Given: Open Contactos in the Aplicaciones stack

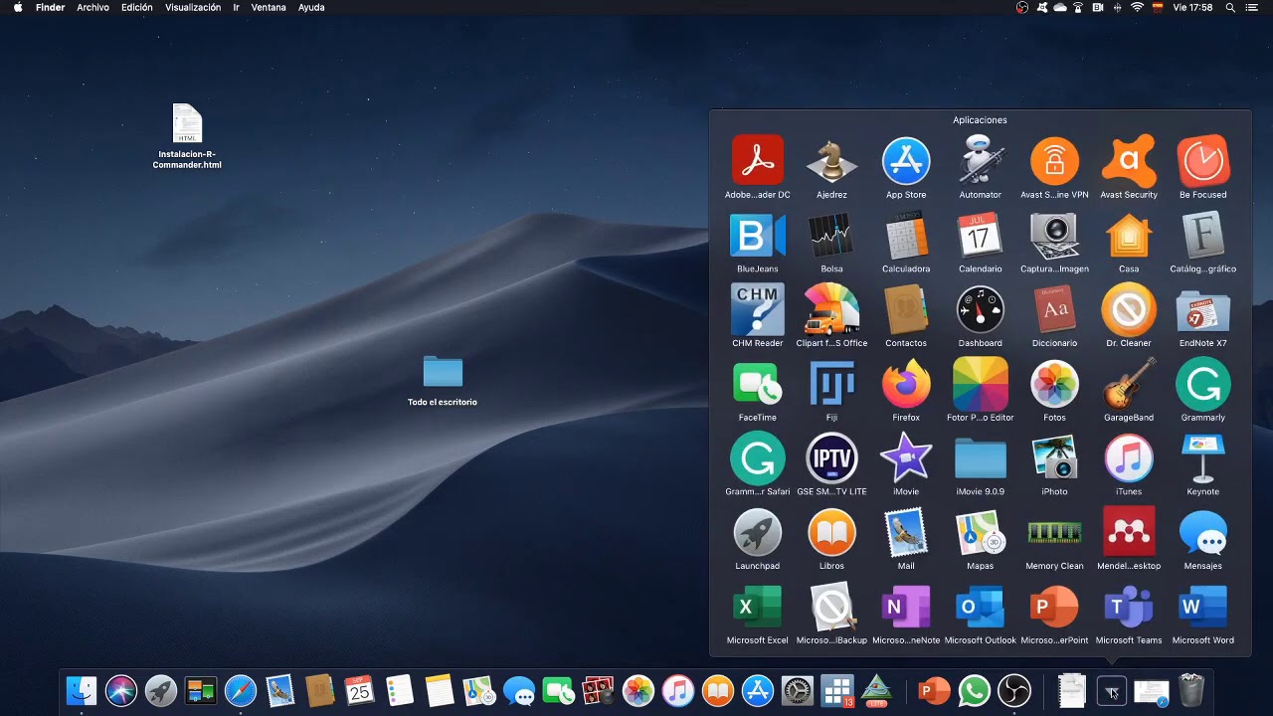Looking at the screenshot, I should 906,309.
